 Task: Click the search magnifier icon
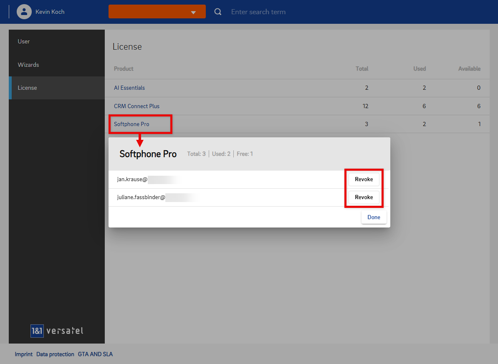[218, 12]
